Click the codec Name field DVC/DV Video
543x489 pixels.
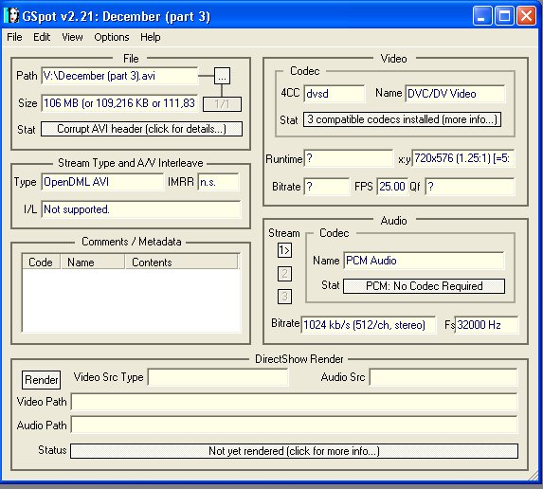[455, 94]
